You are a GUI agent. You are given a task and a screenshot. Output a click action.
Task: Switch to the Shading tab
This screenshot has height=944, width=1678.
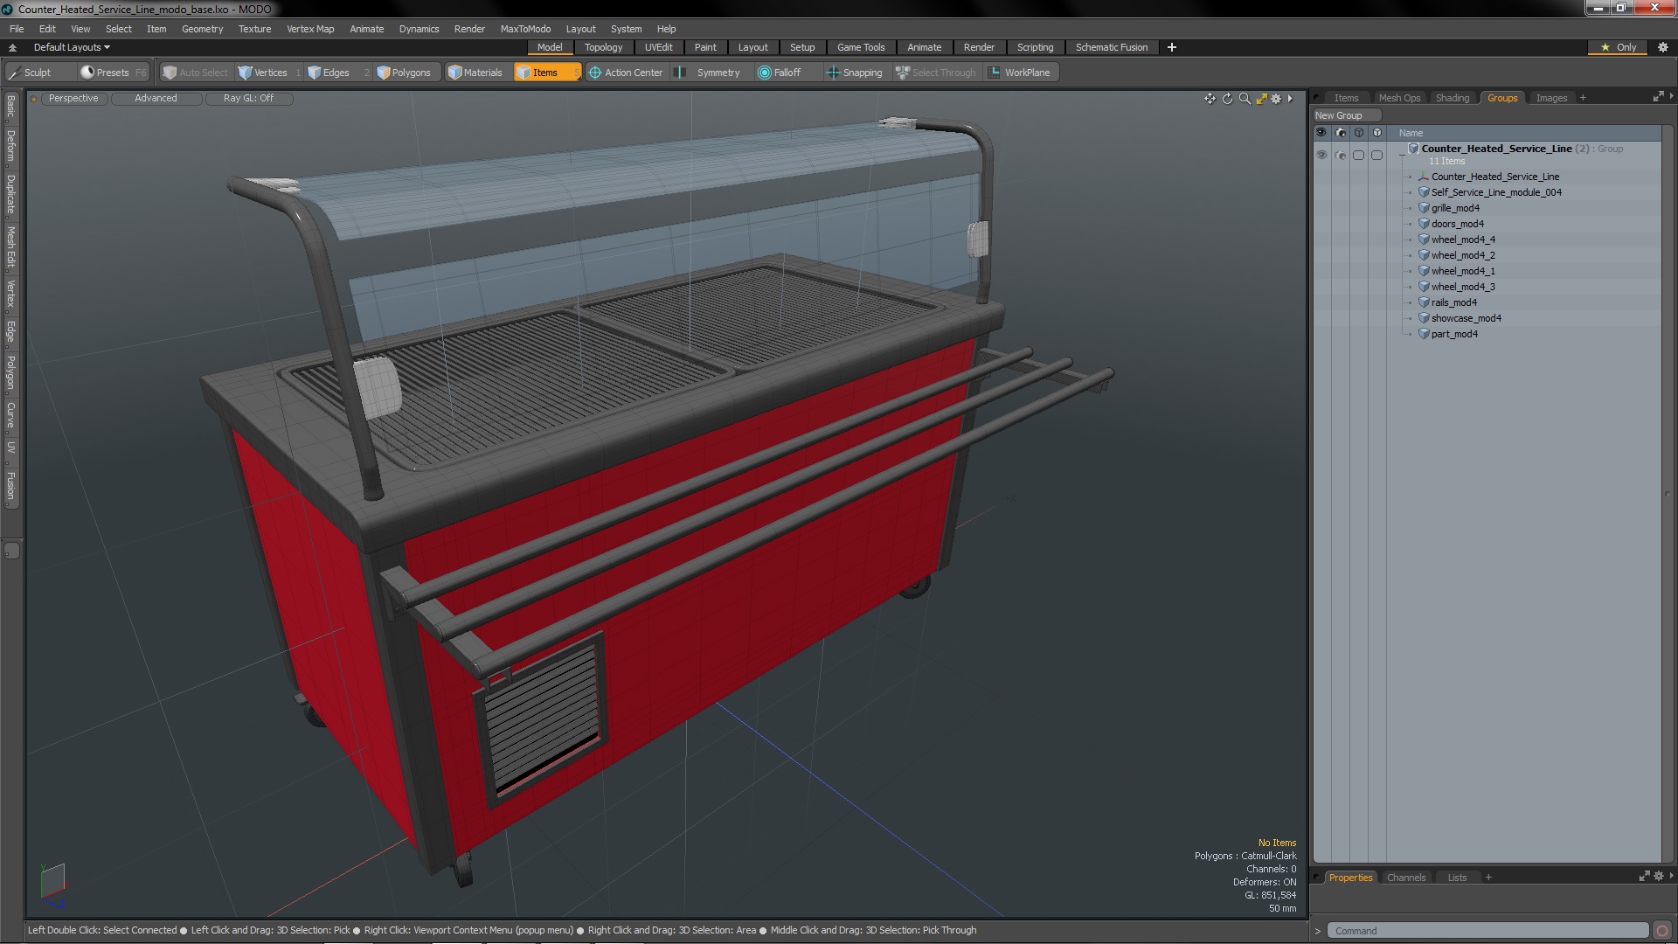coord(1452,98)
